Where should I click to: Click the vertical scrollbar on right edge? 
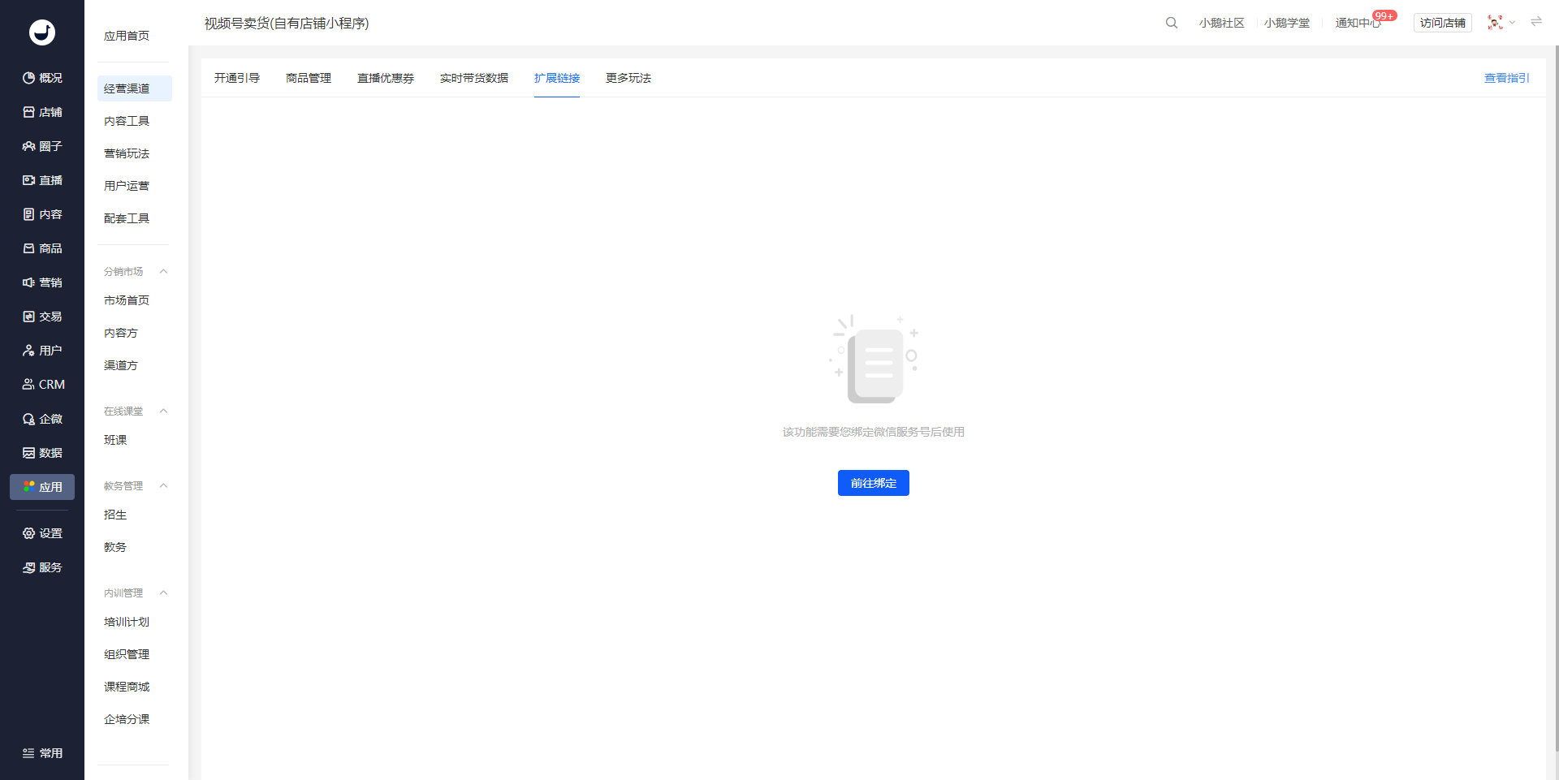pos(1556,398)
